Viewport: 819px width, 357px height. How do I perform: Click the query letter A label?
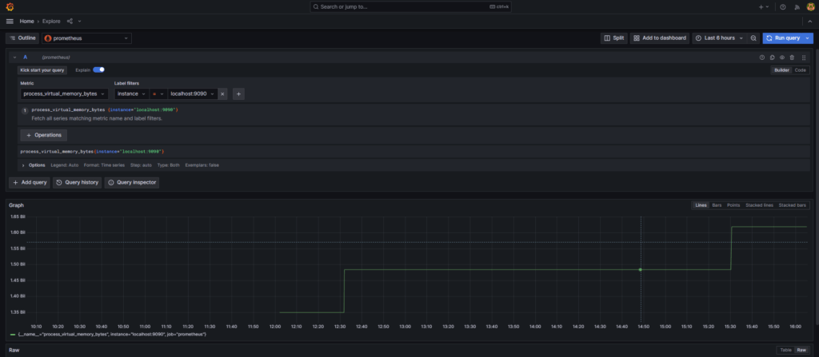pos(25,58)
